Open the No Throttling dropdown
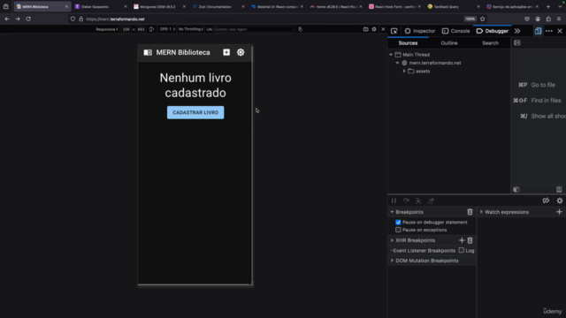Screen dimensions: 566x318 pos(191,29)
